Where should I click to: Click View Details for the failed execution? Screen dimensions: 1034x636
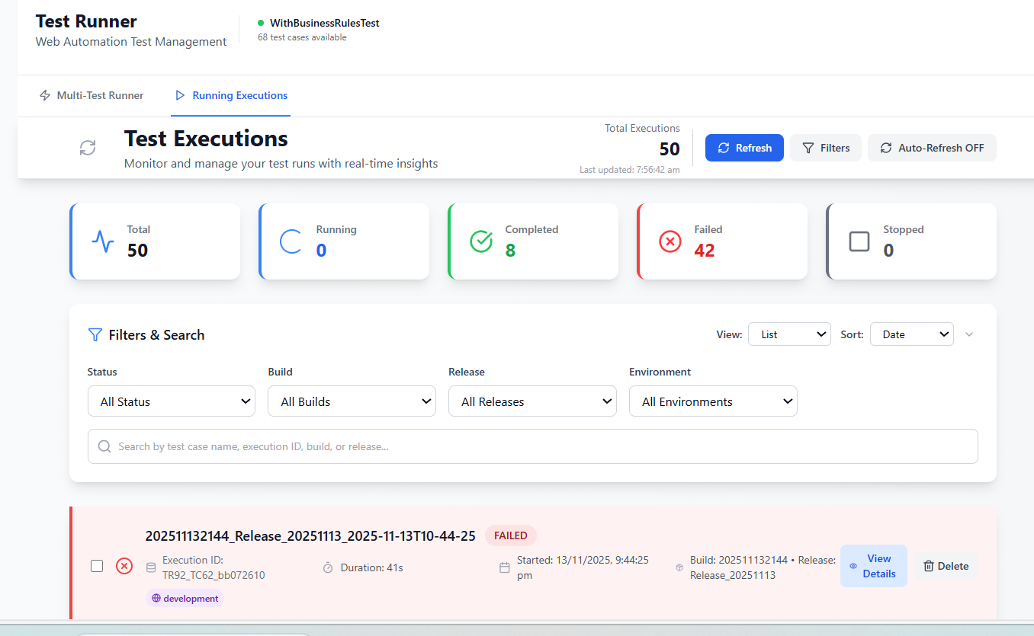(874, 566)
